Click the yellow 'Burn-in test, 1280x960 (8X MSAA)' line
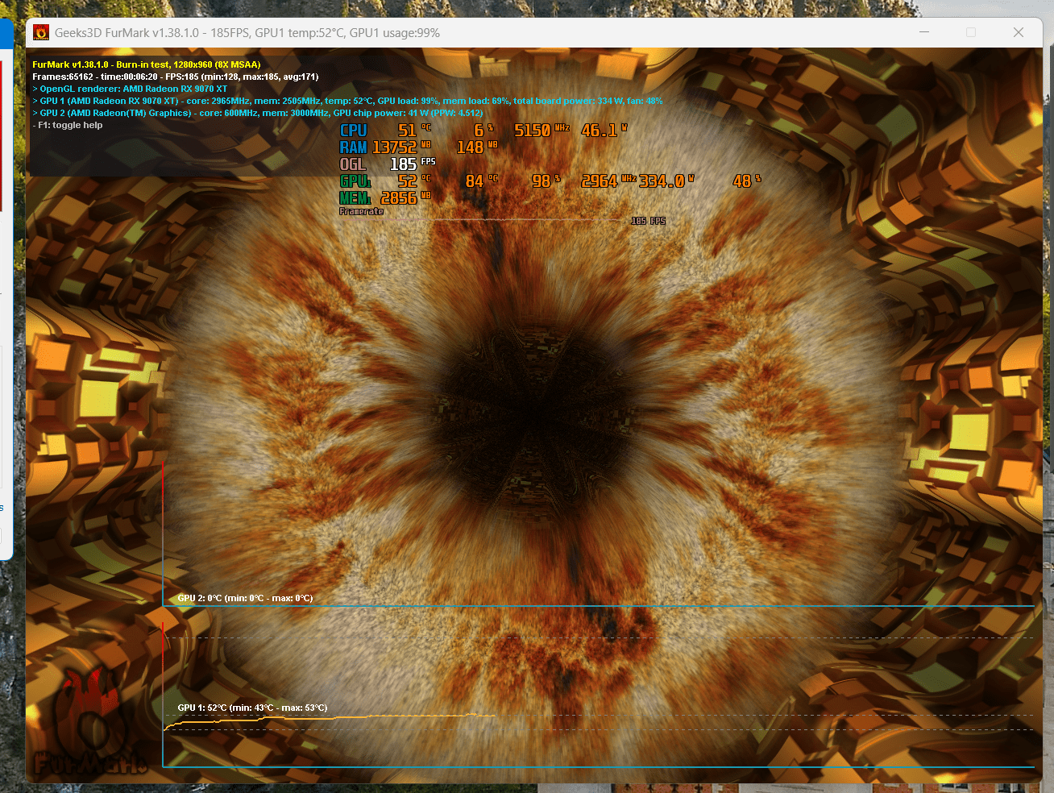Image resolution: width=1054 pixels, height=793 pixels. [x=146, y=64]
